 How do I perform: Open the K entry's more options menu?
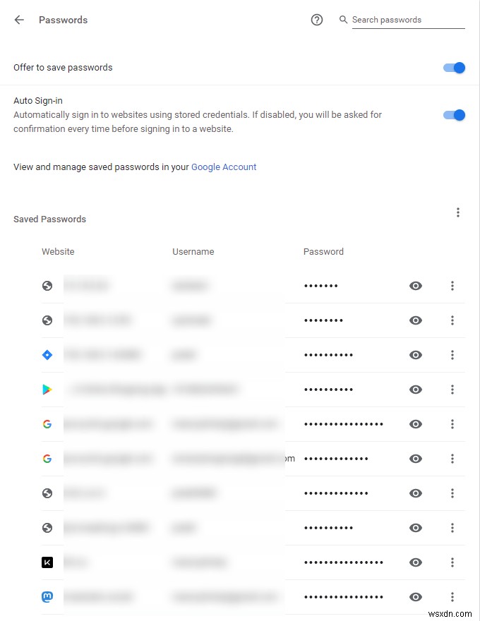click(452, 562)
